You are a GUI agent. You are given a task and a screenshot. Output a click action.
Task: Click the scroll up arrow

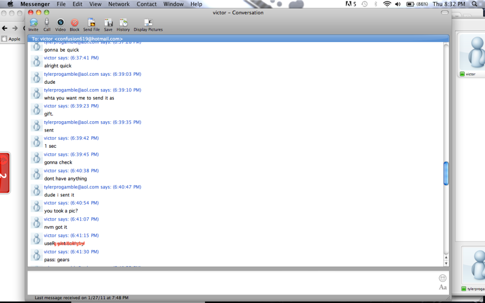pyautogui.click(x=446, y=257)
